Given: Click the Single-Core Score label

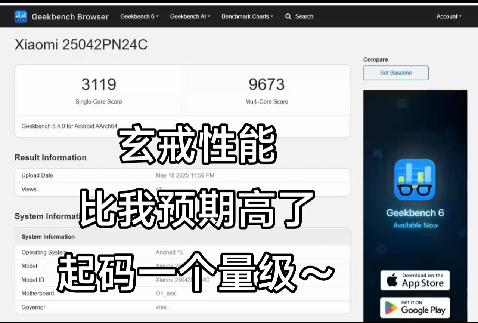Looking at the screenshot, I should click(99, 102).
